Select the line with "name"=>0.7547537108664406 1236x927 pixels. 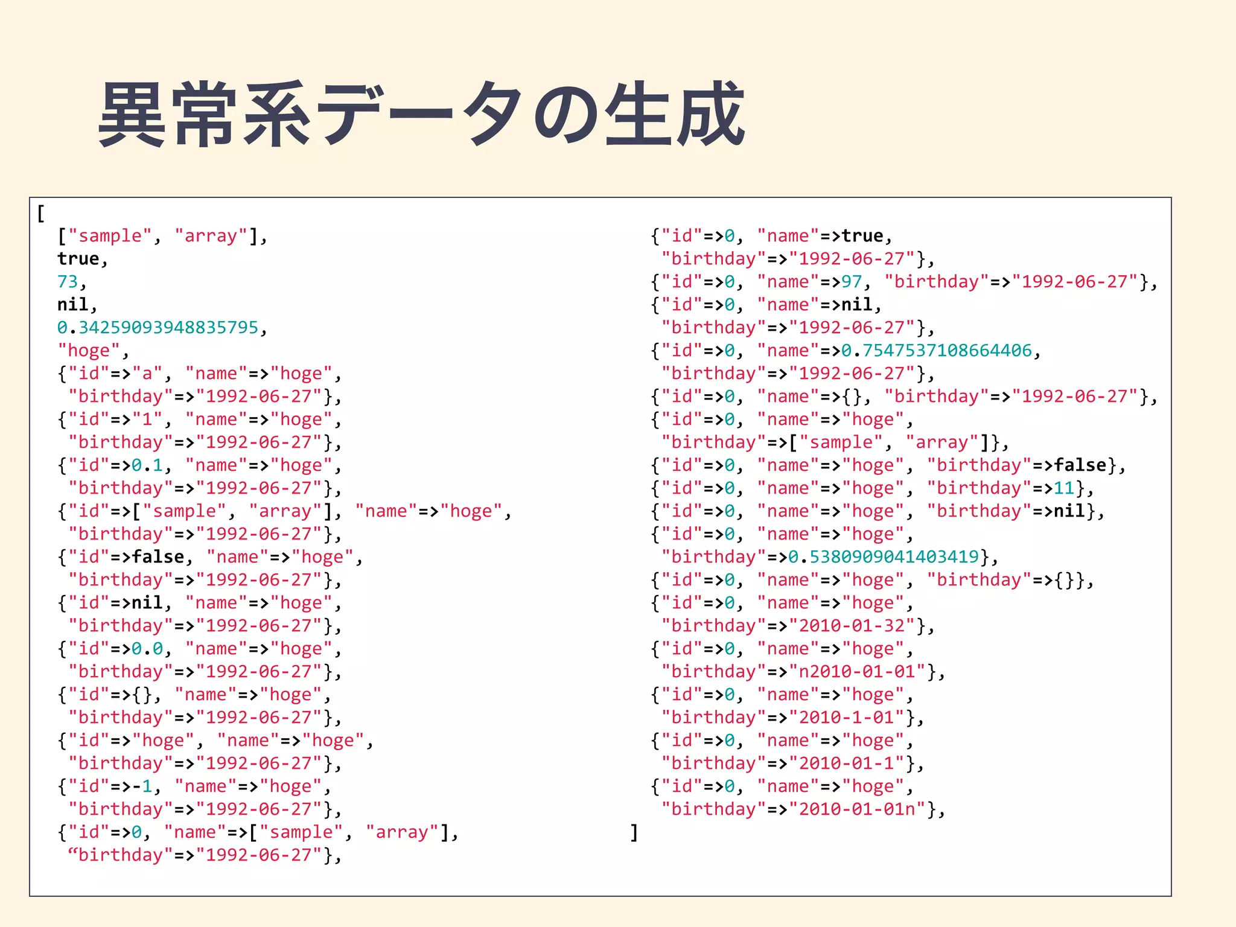(846, 351)
